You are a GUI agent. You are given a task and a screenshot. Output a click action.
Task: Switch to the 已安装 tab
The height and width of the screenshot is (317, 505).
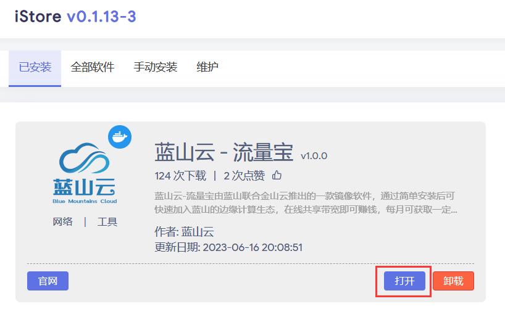(35, 68)
